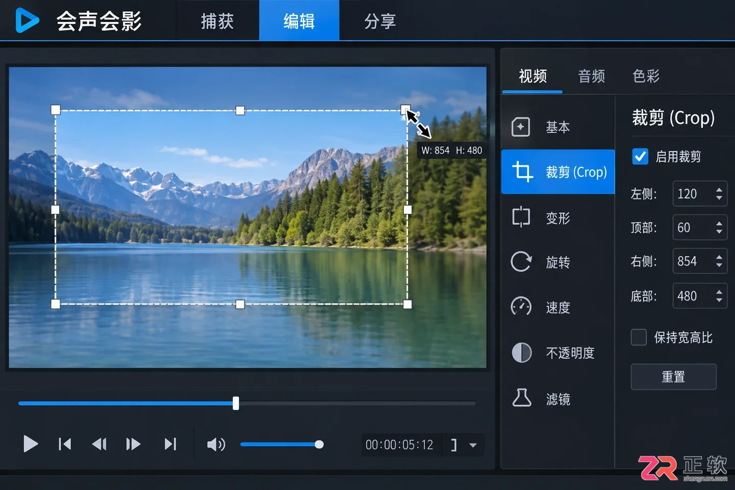
Task: Select the 裁剪 (Crop) tool icon
Action: (523, 171)
